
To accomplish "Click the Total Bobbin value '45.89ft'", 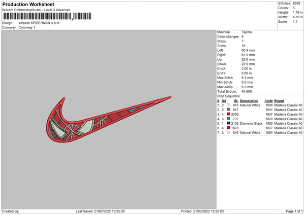I will click(x=247, y=91).
